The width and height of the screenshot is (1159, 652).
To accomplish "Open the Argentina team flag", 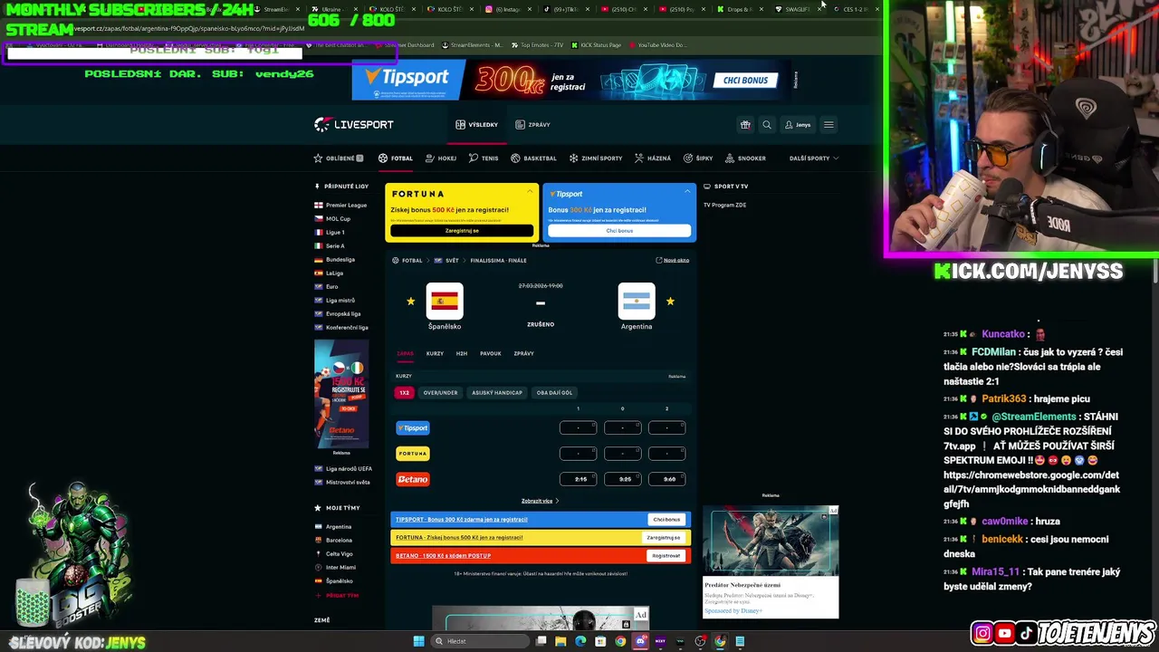I will pyautogui.click(x=637, y=302).
